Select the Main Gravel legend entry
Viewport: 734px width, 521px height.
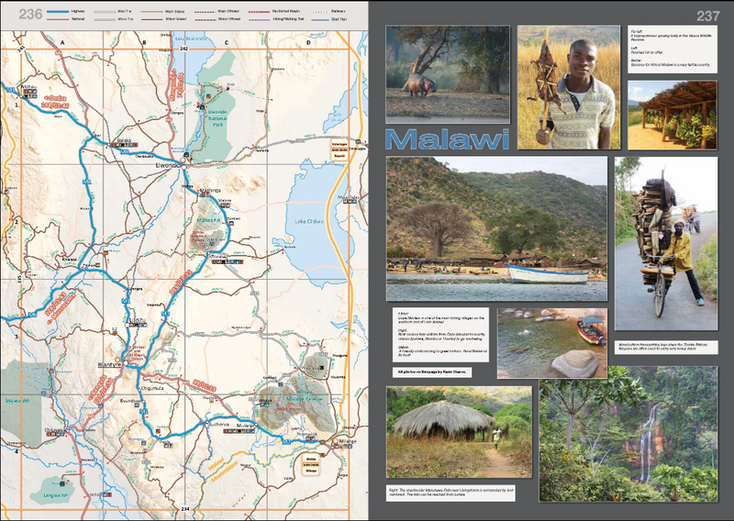pyautogui.click(x=163, y=11)
